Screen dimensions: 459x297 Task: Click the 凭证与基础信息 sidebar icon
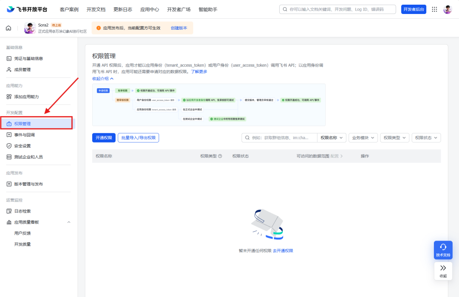pyautogui.click(x=9, y=59)
